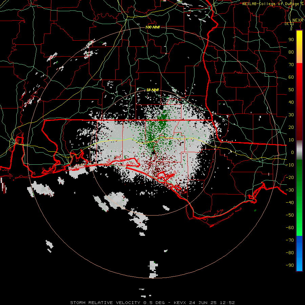Screen dimensions: 305x305
Task: Click the -80 value on the velocity scale
Action: [x=290, y=253]
